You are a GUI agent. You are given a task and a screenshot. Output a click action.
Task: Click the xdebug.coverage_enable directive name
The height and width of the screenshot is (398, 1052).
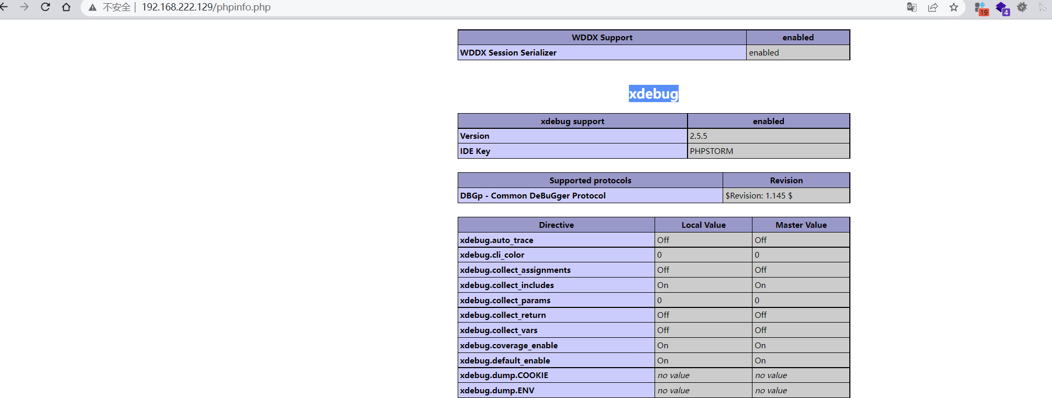click(509, 345)
